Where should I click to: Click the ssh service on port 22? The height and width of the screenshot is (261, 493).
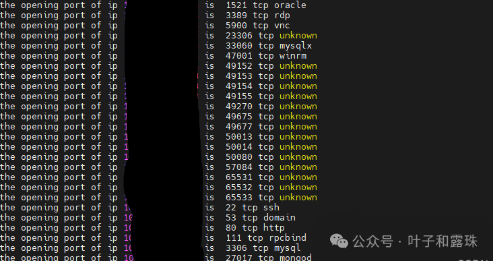(x=271, y=207)
